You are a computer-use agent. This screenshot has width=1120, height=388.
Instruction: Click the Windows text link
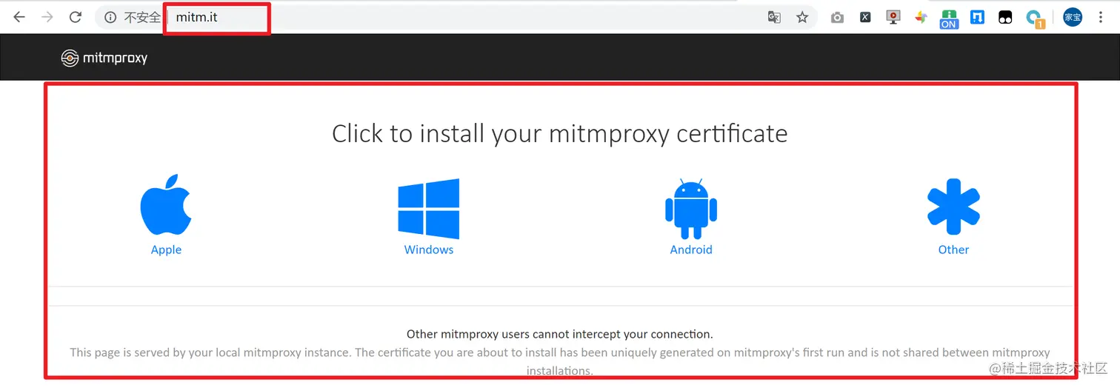point(429,250)
